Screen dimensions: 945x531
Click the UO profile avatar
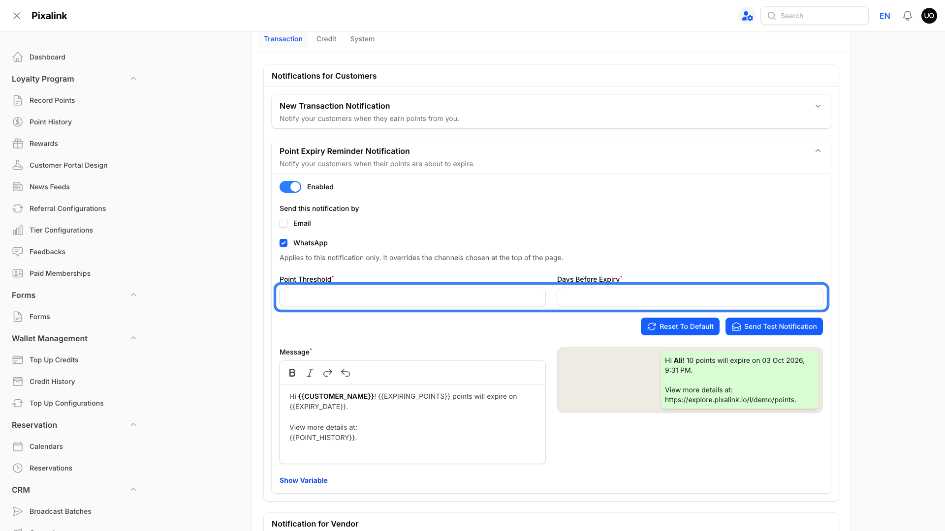pyautogui.click(x=929, y=16)
